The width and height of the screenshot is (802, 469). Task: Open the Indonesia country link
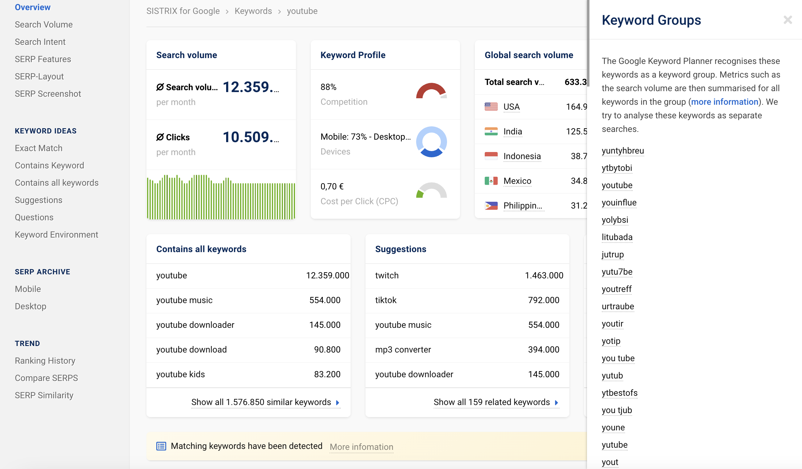click(x=522, y=156)
